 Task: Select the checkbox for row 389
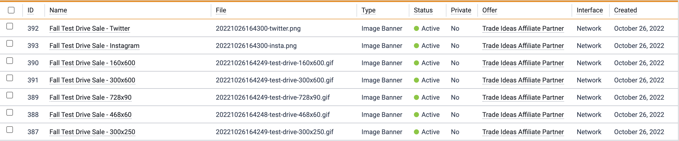10,95
